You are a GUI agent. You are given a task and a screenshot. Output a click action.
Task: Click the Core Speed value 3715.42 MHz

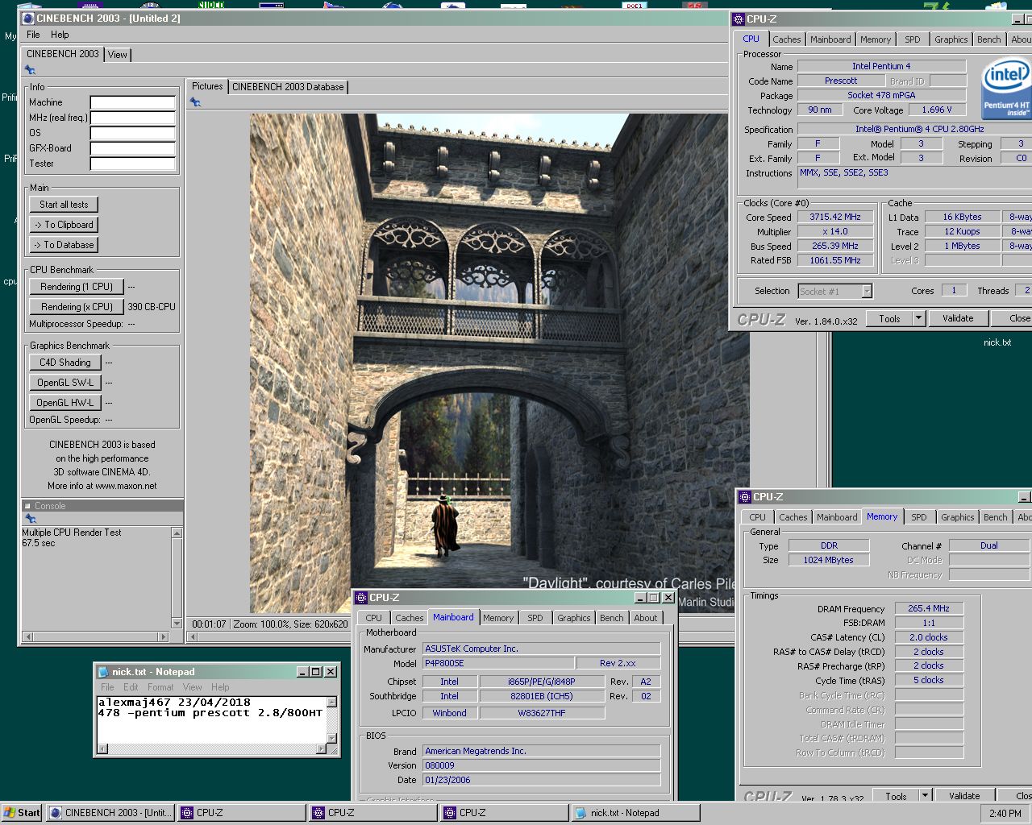835,217
